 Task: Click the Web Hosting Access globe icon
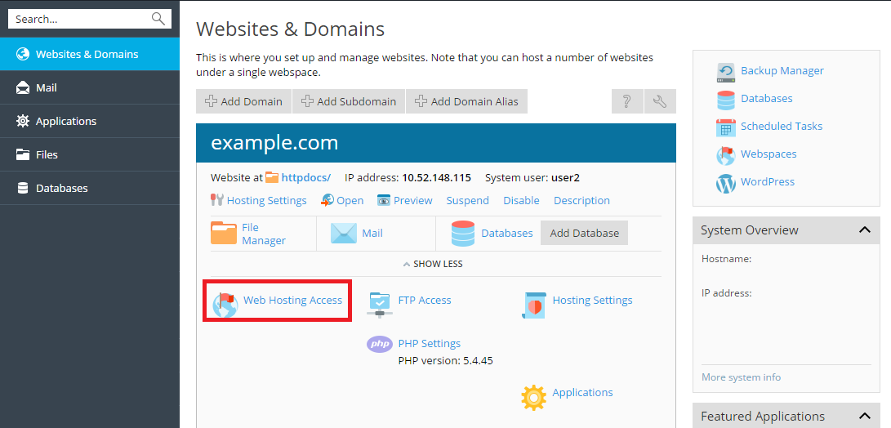225,304
